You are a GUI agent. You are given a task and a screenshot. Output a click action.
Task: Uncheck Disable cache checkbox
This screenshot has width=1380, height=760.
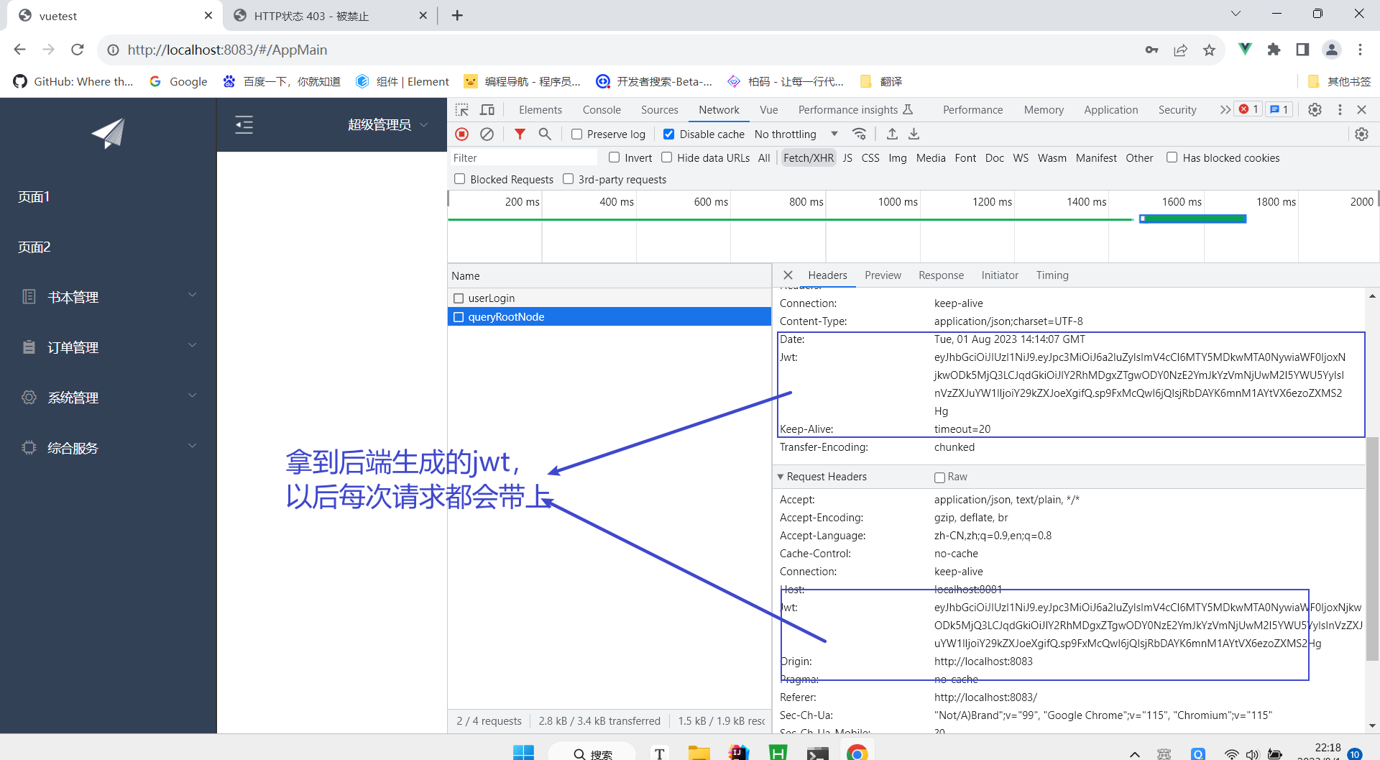pyautogui.click(x=668, y=134)
